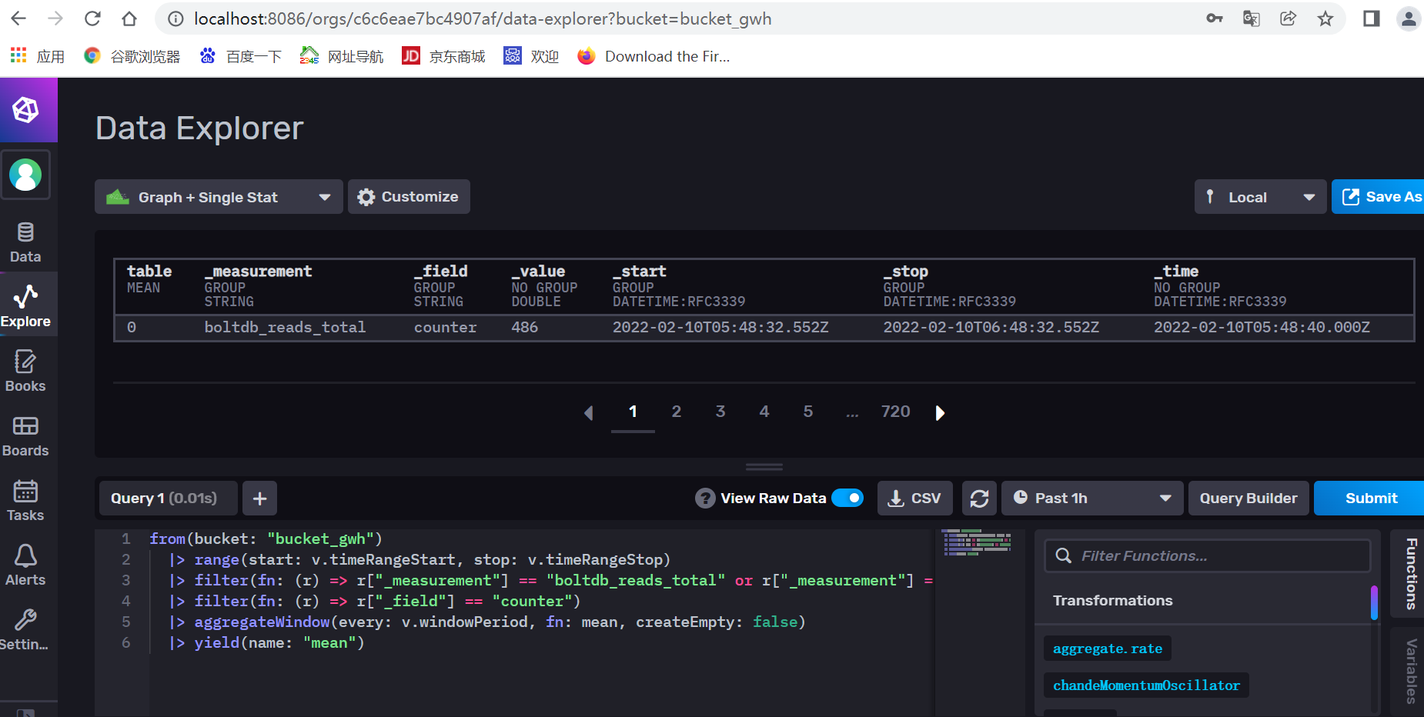Click the View Raw Data help icon
The height and width of the screenshot is (717, 1424).
[x=705, y=499]
